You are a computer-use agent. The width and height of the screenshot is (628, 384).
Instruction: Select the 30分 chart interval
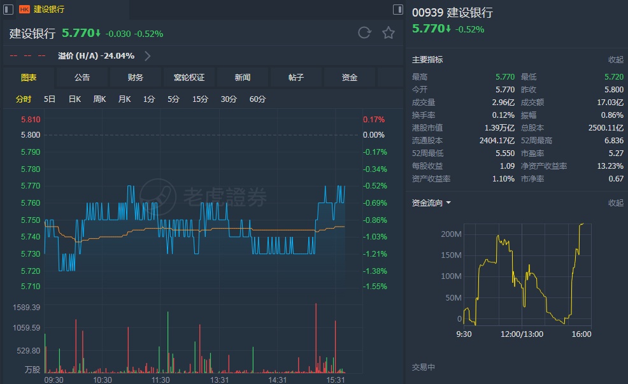pyautogui.click(x=229, y=99)
